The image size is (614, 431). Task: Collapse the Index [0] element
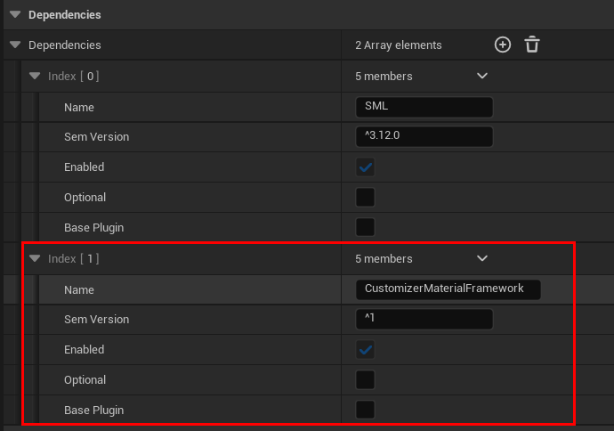coord(35,76)
